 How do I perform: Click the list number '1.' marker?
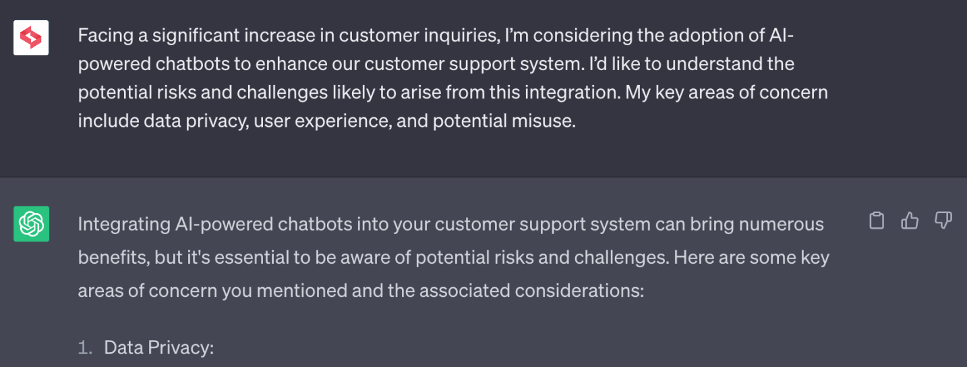tap(85, 348)
